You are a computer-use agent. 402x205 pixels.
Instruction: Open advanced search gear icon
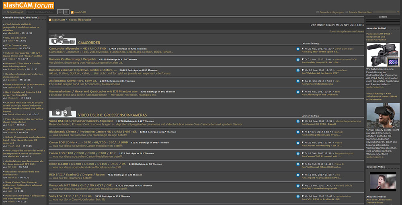[66, 12]
